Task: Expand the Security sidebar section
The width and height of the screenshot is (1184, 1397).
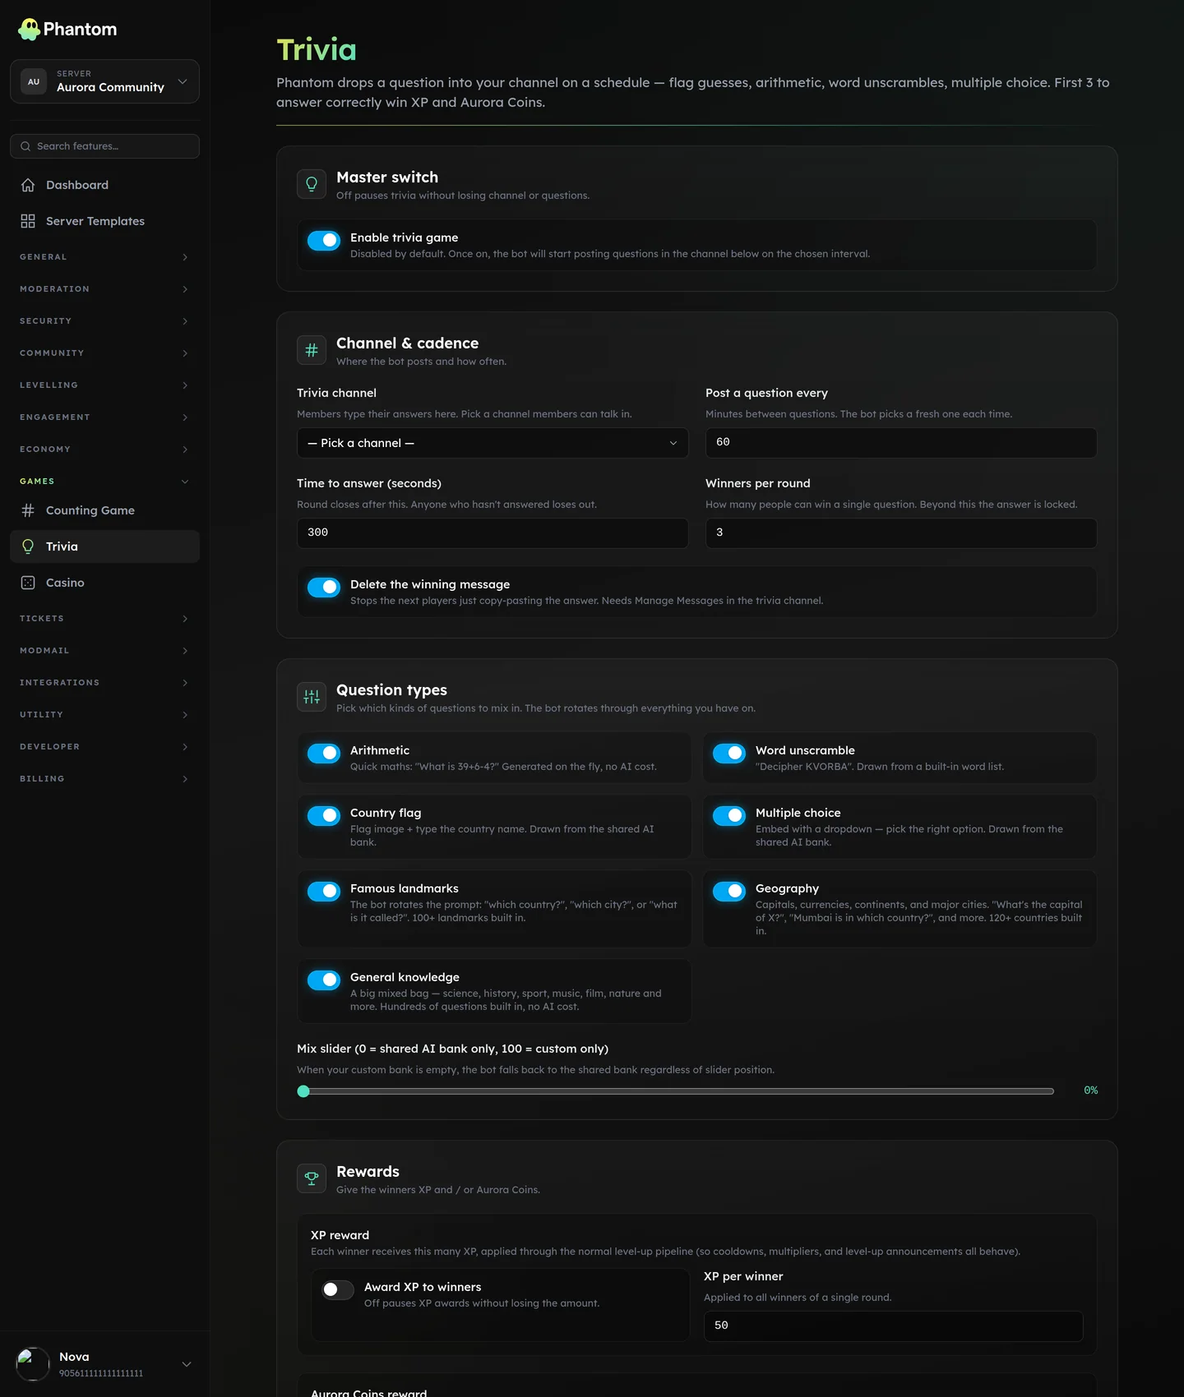Action: (x=104, y=321)
